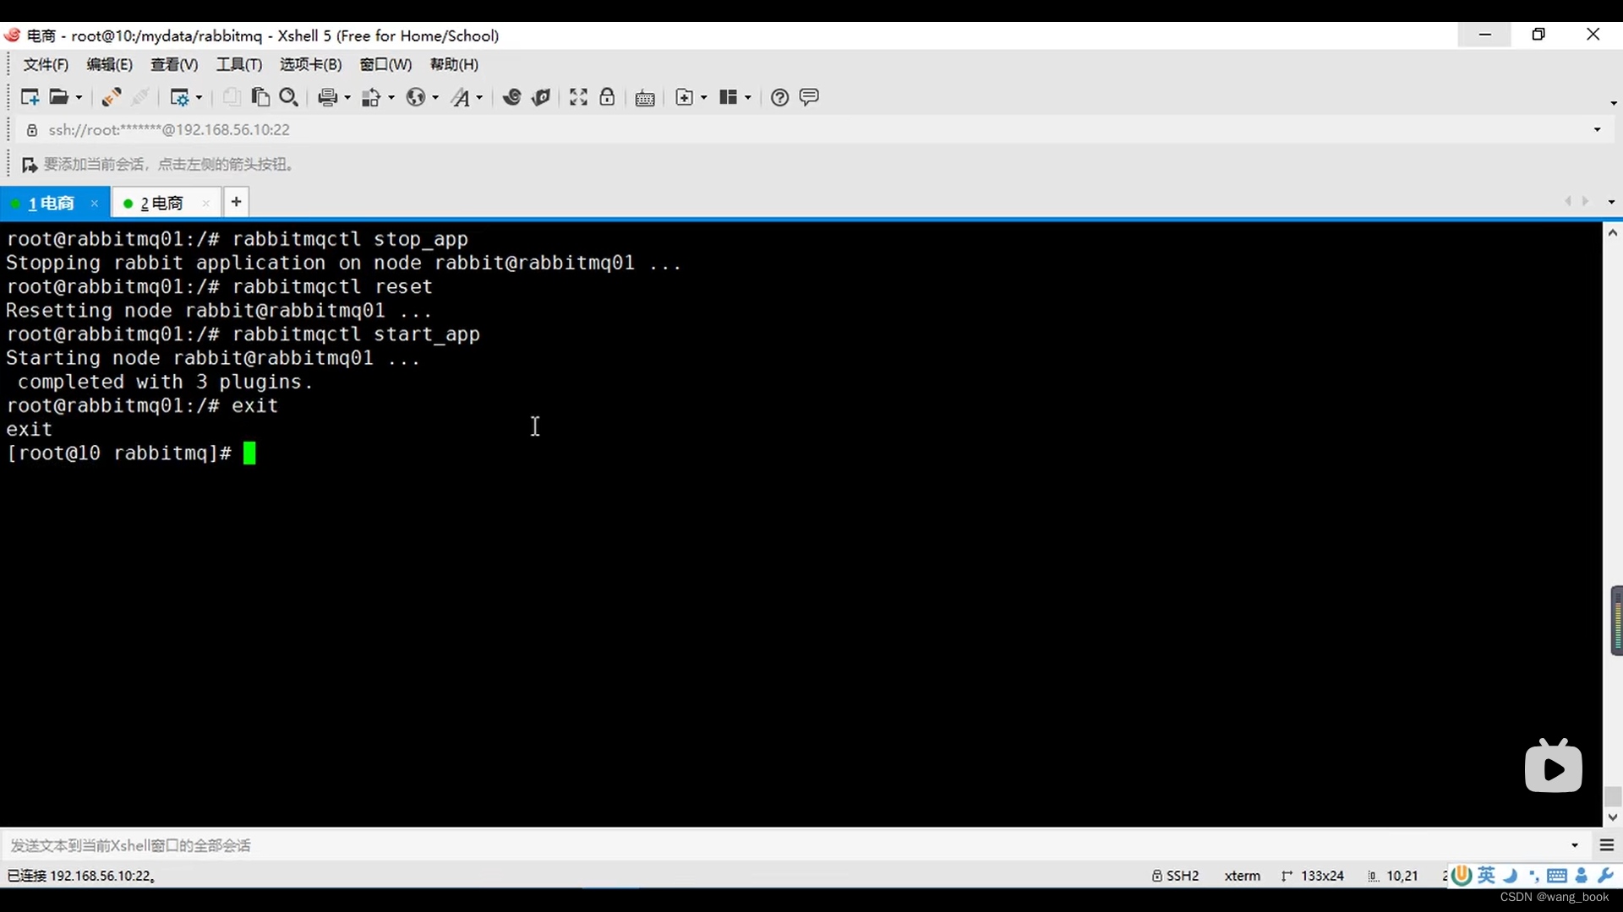This screenshot has width=1623, height=912.
Task: Click the layout arrangement icon
Action: click(728, 97)
